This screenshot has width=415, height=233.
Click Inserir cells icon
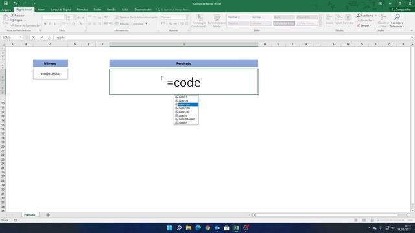[x=329, y=19]
